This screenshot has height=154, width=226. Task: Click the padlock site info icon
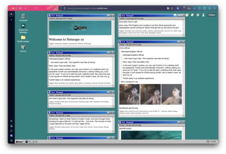pyautogui.click(x=64, y=8)
